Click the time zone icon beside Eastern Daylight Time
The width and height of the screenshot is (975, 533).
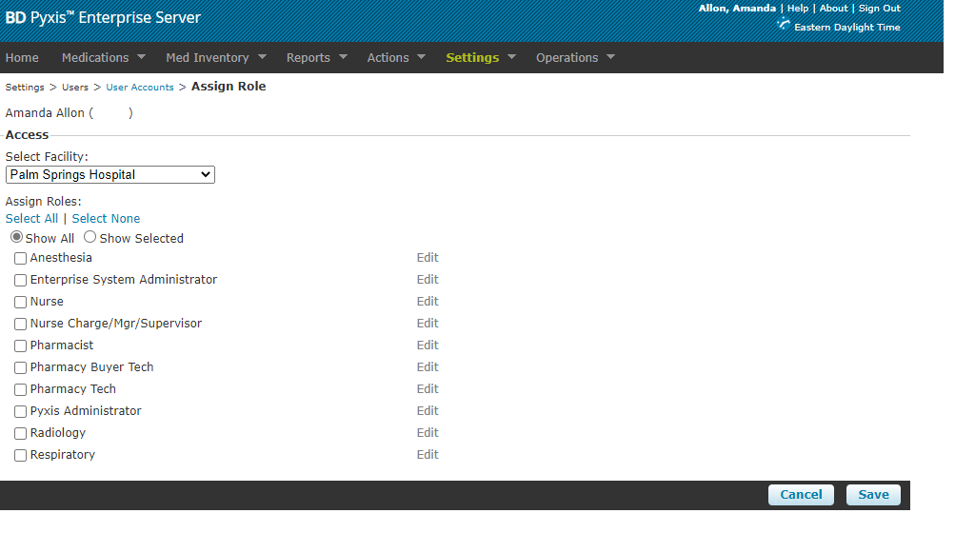point(784,25)
